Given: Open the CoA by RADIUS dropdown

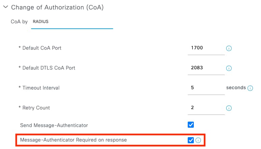Looking at the screenshot, I should pyautogui.click(x=72, y=22).
